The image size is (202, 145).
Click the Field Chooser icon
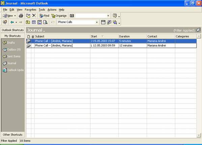(x=109, y=22)
